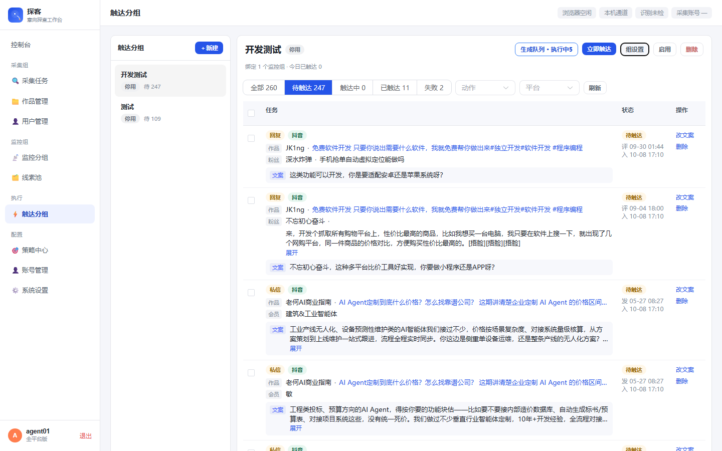This screenshot has width=722, height=451.
Task: Switch to 全部 260 tab
Action: point(264,88)
